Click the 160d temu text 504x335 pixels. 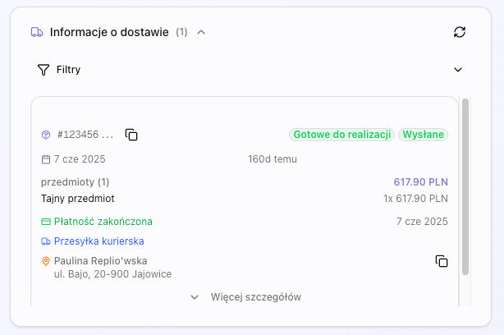tap(273, 159)
